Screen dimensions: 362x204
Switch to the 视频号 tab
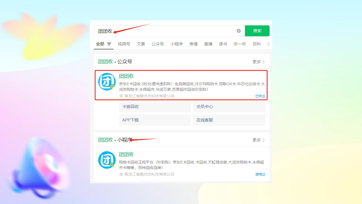tap(124, 44)
